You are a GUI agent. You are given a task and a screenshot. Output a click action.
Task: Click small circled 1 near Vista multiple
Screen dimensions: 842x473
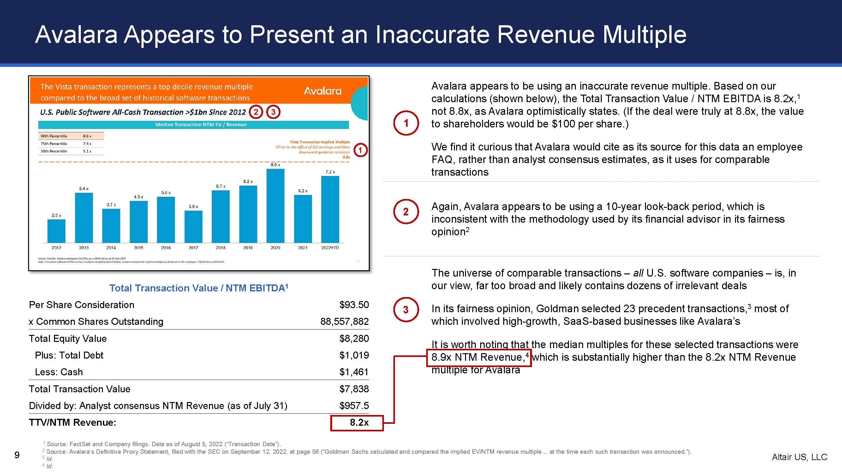pyautogui.click(x=360, y=150)
